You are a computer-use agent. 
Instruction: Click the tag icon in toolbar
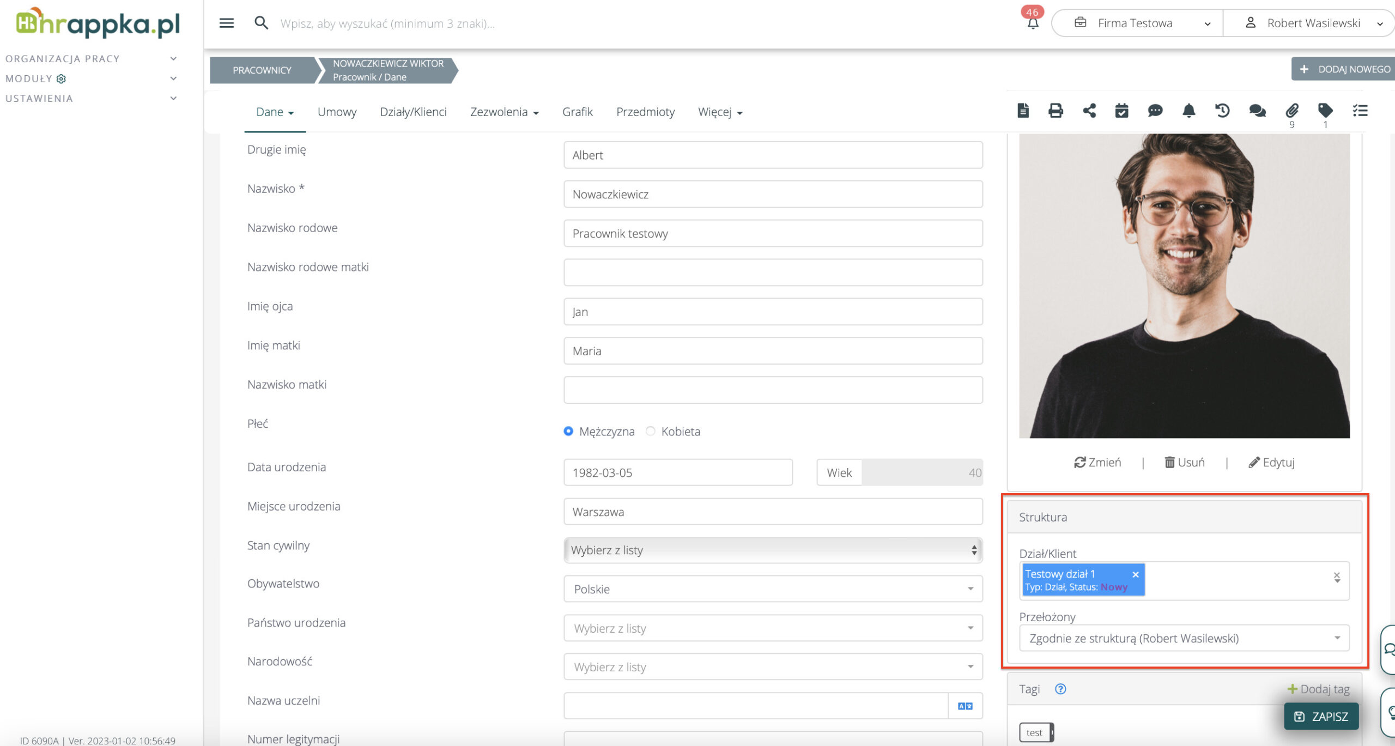pos(1325,111)
